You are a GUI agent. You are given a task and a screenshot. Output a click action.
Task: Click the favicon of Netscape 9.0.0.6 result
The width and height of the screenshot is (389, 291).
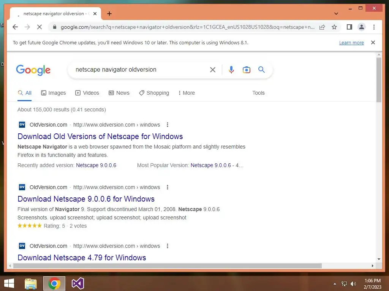click(22, 187)
